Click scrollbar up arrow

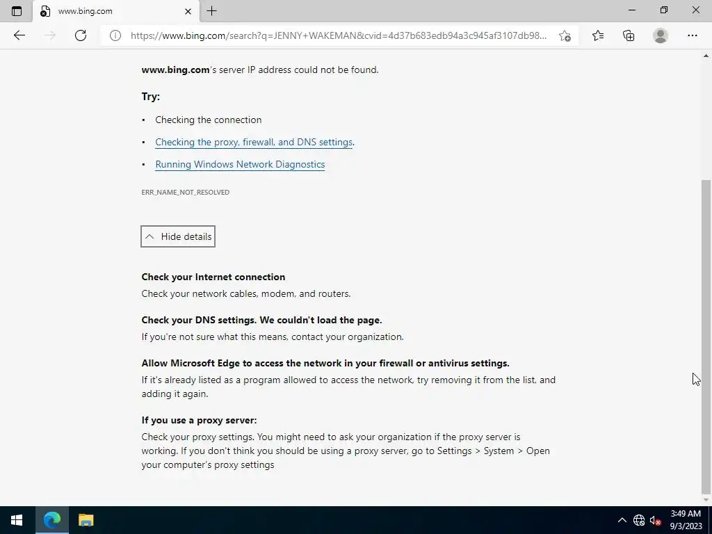pos(706,56)
